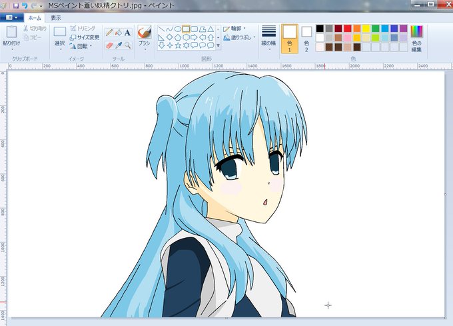Click the Save icon in quick access toolbar
This screenshot has width=453, height=326.
click(x=16, y=5)
